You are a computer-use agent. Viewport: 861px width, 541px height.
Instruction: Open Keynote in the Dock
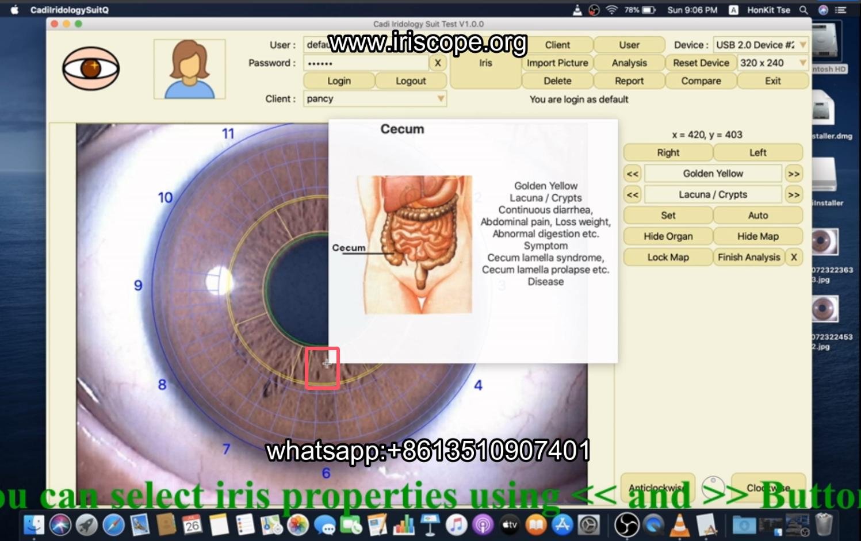(430, 524)
